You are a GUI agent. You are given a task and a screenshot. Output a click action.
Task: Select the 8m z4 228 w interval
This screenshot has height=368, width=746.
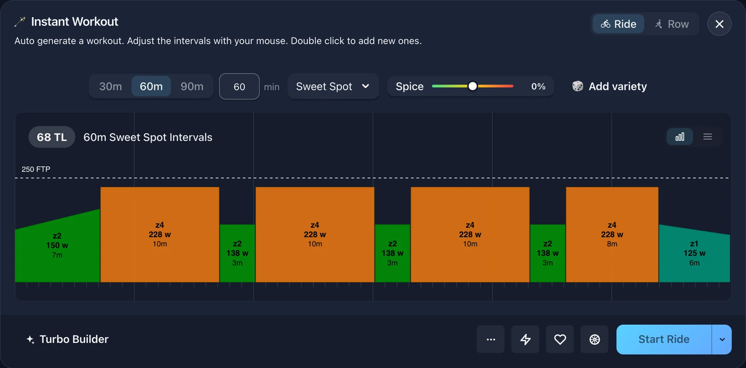tap(612, 235)
